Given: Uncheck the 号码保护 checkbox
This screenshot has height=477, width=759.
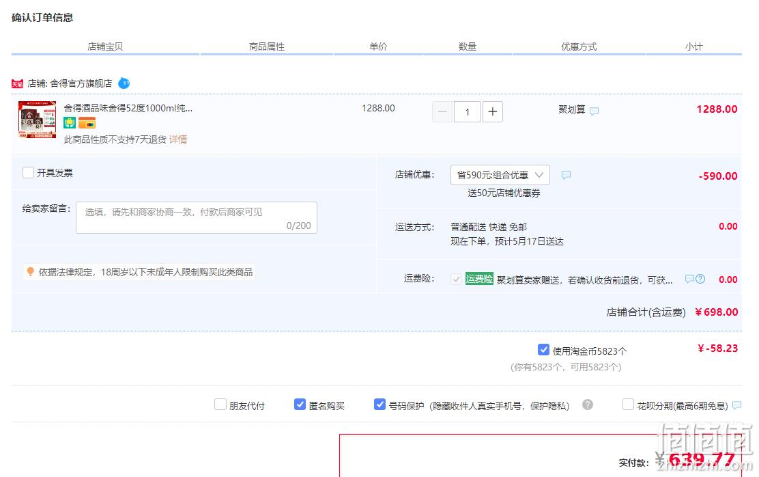Looking at the screenshot, I should tap(380, 405).
